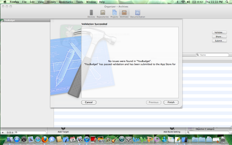Open the Window menu

tap(91, 2)
